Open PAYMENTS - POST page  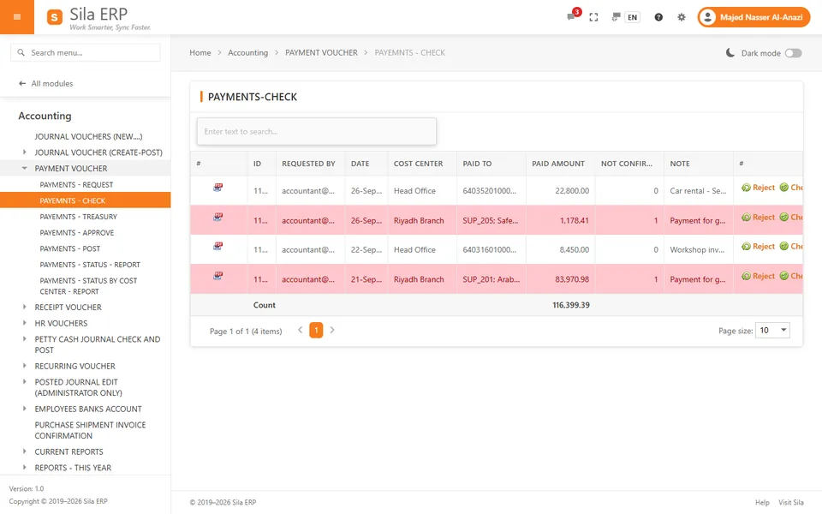(x=69, y=248)
